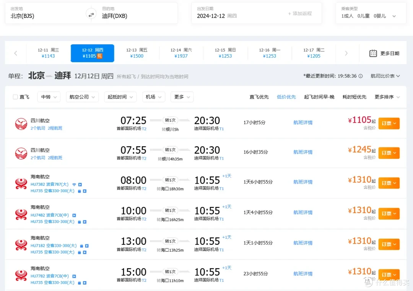413x291 pixels.
Task: Open 航班详情 for 07:55 flight
Action: pyautogui.click(x=303, y=152)
